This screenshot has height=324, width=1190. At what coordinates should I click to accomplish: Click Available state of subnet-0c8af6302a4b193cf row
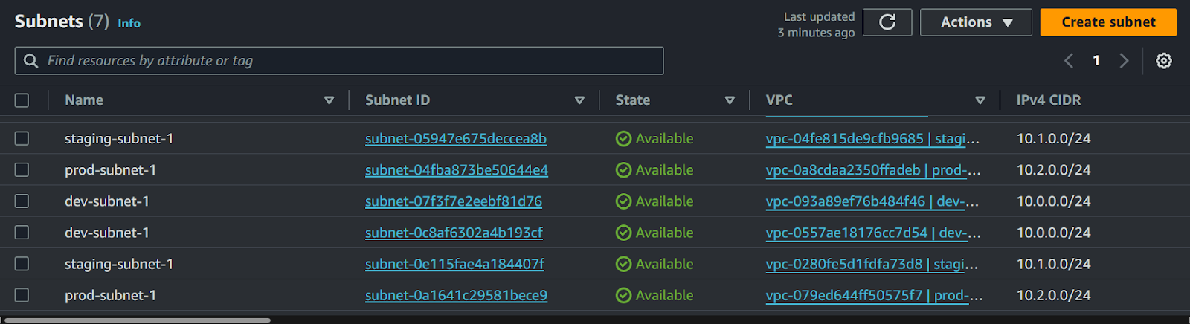[x=654, y=233]
